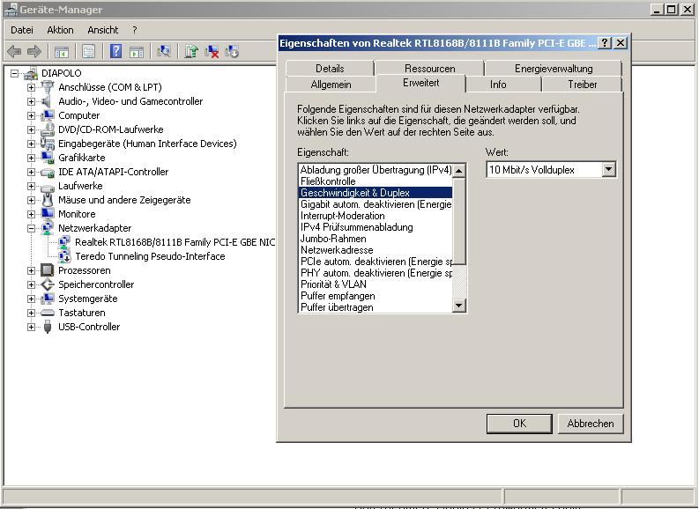Click the blue Help question mark icon
The height and width of the screenshot is (509, 699).
click(x=115, y=52)
